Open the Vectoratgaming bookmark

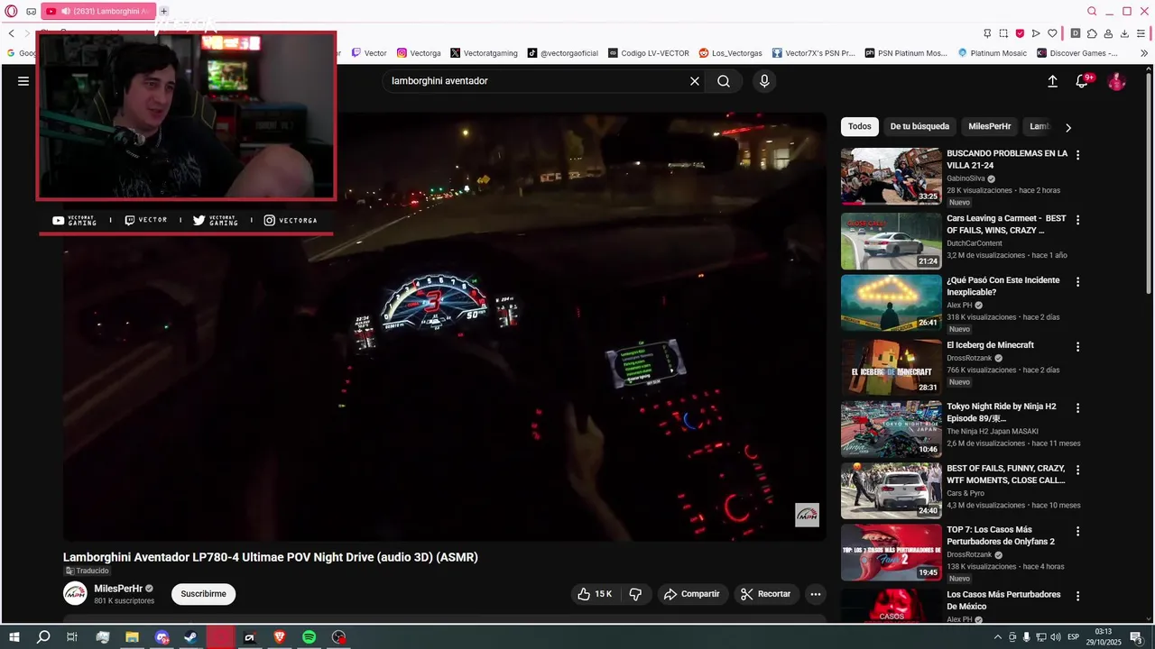click(484, 53)
